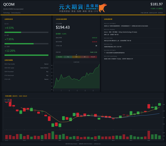
Task: Click the full green bar under +12.20%
Action: [27, 55]
